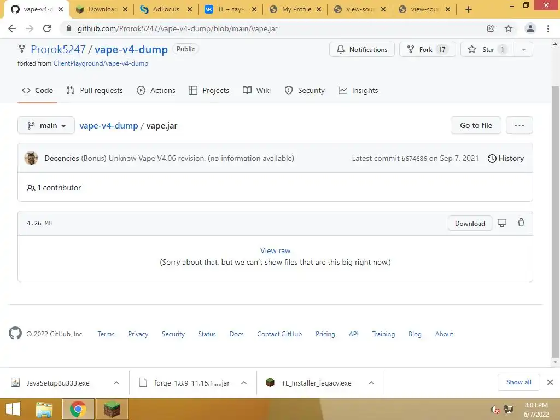Open the vape-v4-dump repository title link
The height and width of the screenshot is (420, 560).
pyautogui.click(x=131, y=49)
